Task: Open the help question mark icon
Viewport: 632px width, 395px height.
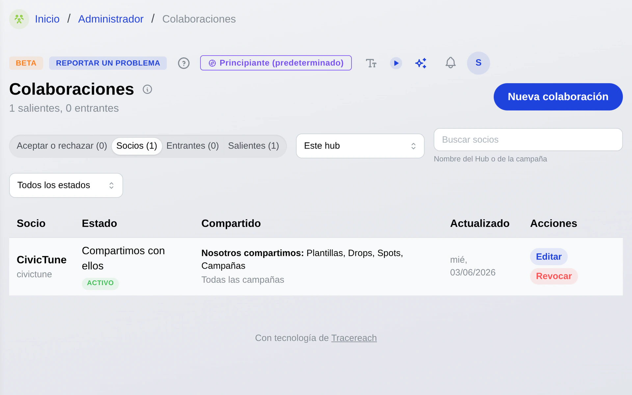Action: [184, 63]
